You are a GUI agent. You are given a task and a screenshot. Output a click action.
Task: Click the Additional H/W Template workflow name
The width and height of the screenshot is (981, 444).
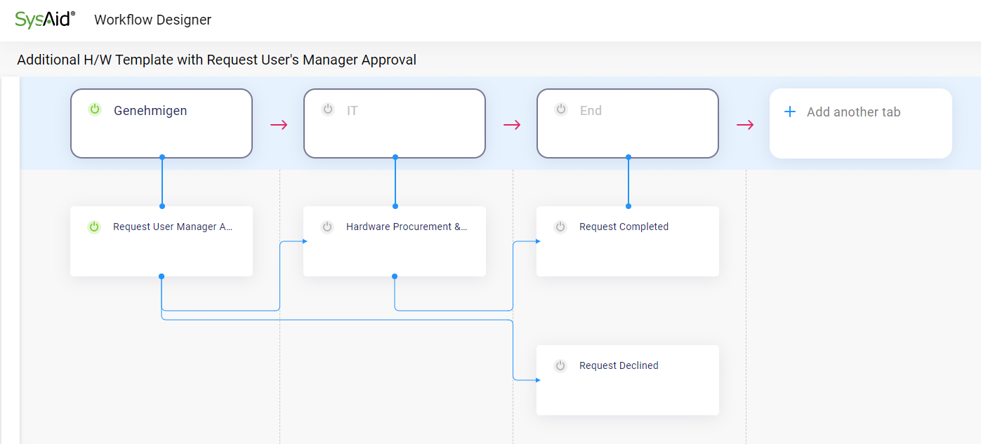point(217,60)
